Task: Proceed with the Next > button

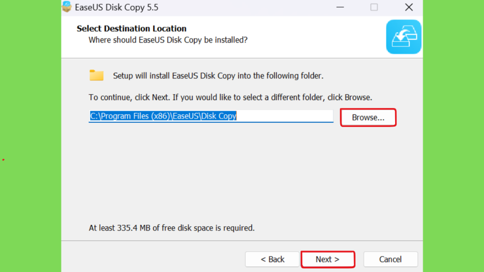Action: tap(328, 259)
